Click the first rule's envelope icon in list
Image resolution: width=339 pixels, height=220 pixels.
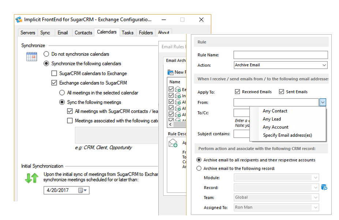(178, 89)
